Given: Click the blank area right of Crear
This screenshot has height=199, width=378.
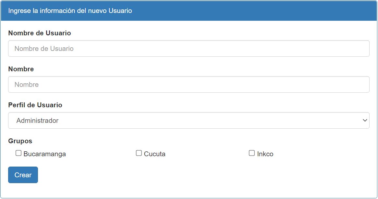Looking at the screenshot, I should 195,175.
